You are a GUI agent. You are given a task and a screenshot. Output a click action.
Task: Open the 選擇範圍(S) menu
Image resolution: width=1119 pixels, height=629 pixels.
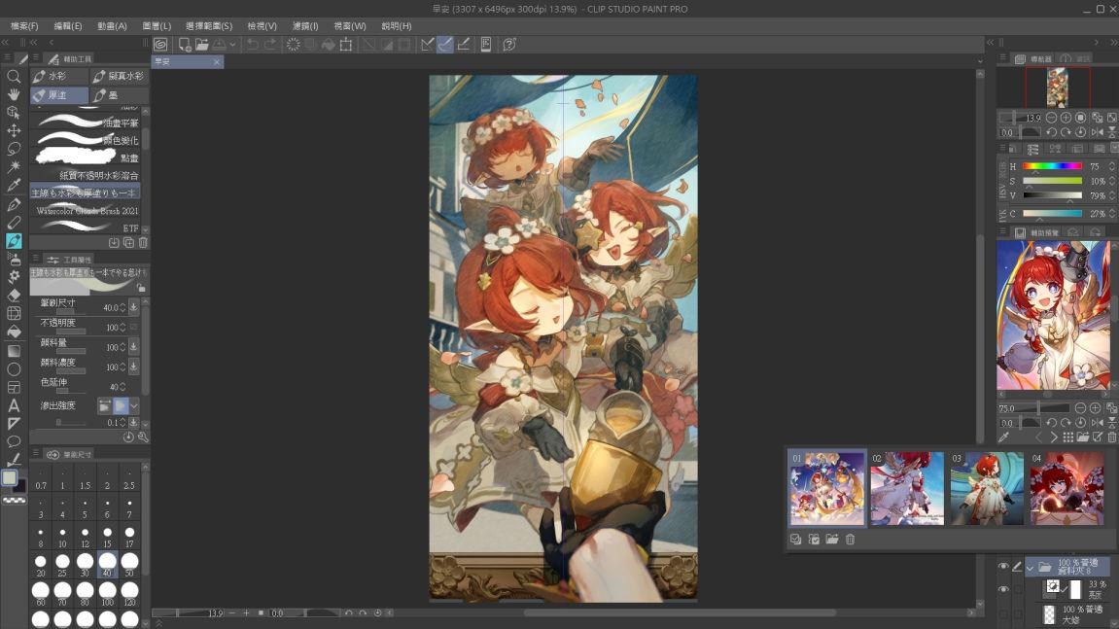209,25
